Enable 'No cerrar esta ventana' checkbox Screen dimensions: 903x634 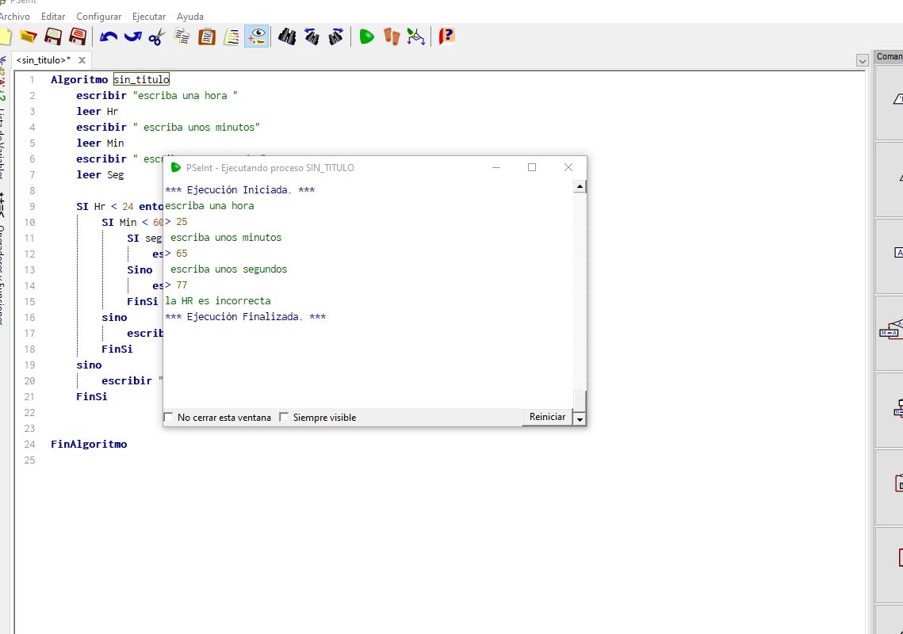pyautogui.click(x=168, y=418)
